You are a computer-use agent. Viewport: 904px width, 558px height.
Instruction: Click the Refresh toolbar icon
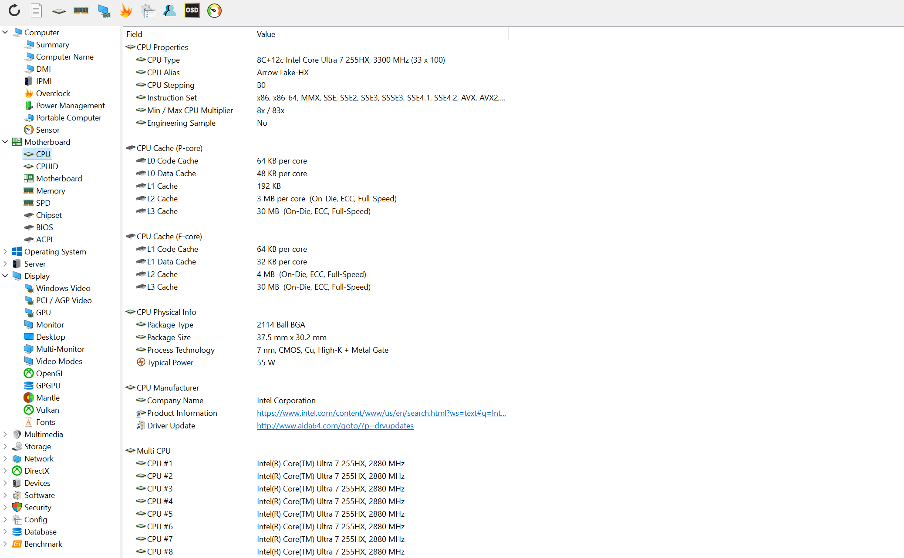pyautogui.click(x=14, y=10)
